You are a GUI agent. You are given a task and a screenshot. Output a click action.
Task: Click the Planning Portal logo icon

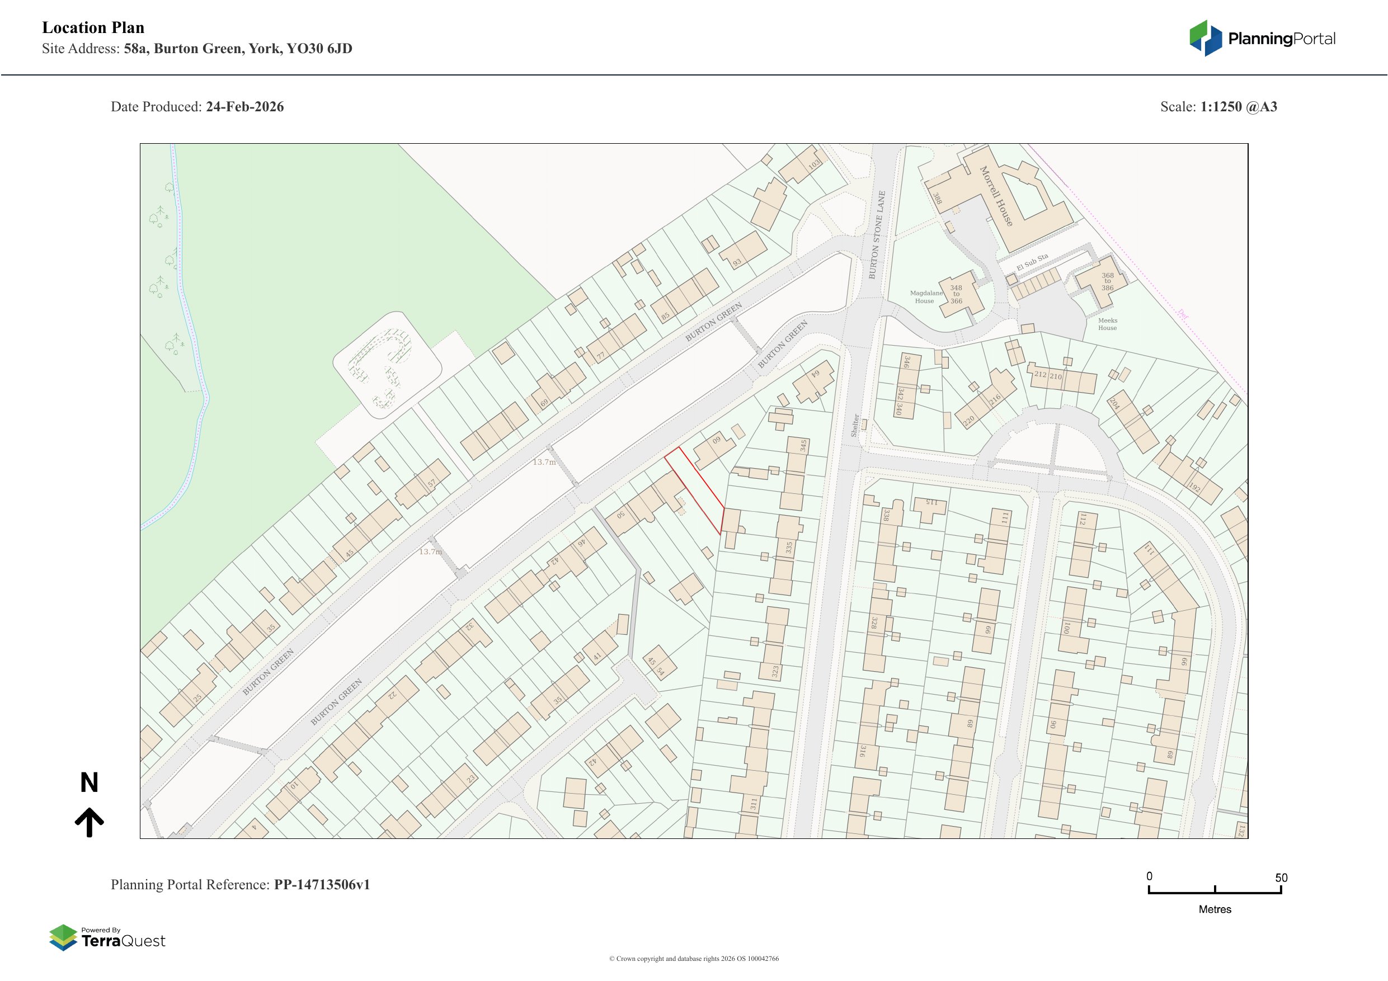click(1206, 39)
